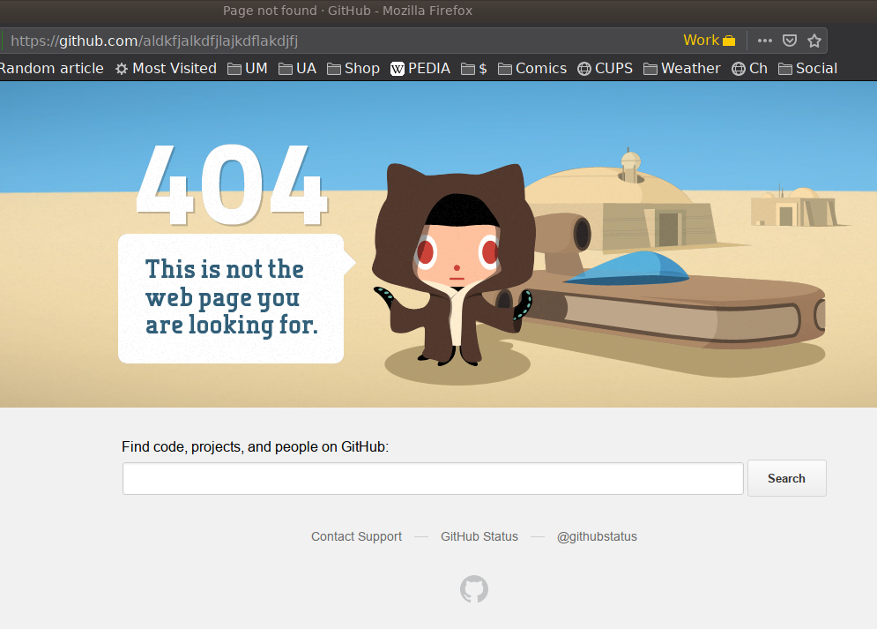877x629 pixels.
Task: Bookmark this page with the star icon
Action: (814, 41)
